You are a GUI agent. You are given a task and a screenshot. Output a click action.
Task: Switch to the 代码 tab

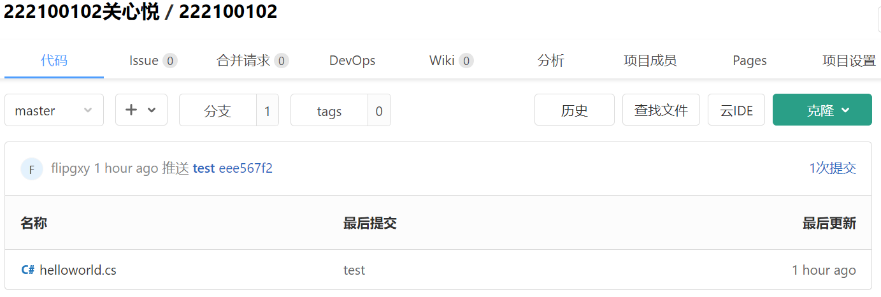coord(54,61)
